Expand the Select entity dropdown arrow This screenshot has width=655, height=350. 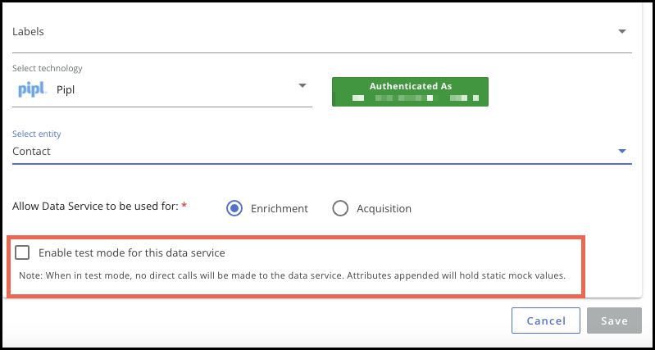tap(622, 151)
